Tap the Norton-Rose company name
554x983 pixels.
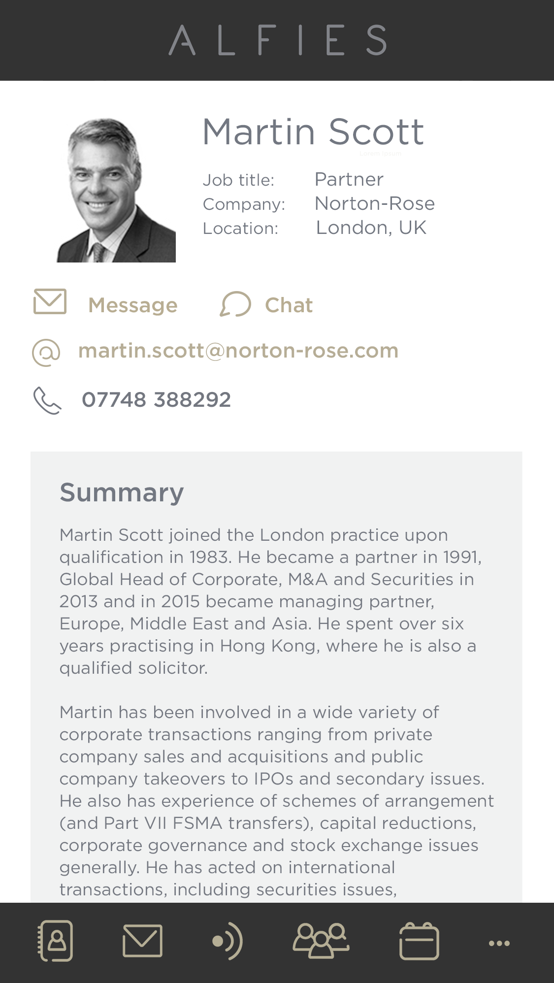[x=375, y=203]
